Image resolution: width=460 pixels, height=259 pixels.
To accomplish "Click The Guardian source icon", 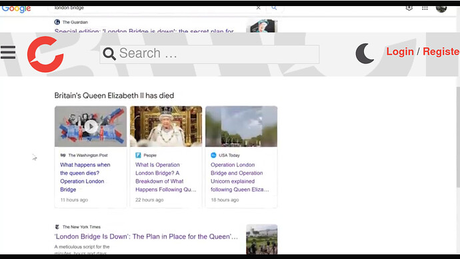I will coord(57,22).
